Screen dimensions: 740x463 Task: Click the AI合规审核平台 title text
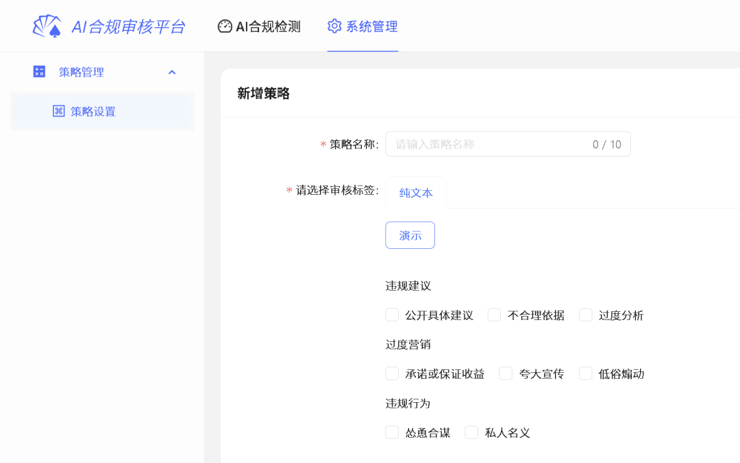tap(128, 27)
